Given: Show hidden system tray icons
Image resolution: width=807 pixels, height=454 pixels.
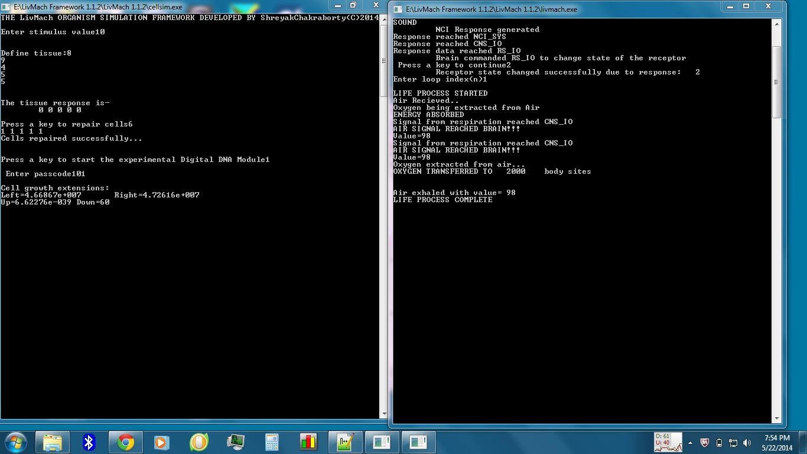Looking at the screenshot, I should [690, 443].
